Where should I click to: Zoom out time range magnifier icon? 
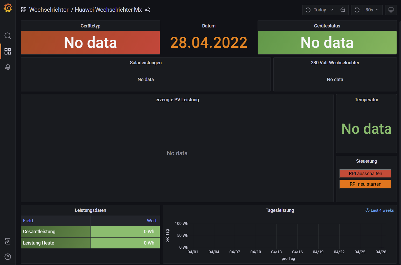343,10
